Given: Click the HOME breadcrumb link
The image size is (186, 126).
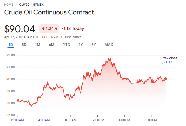Looking at the screenshot, I should 9,5.
